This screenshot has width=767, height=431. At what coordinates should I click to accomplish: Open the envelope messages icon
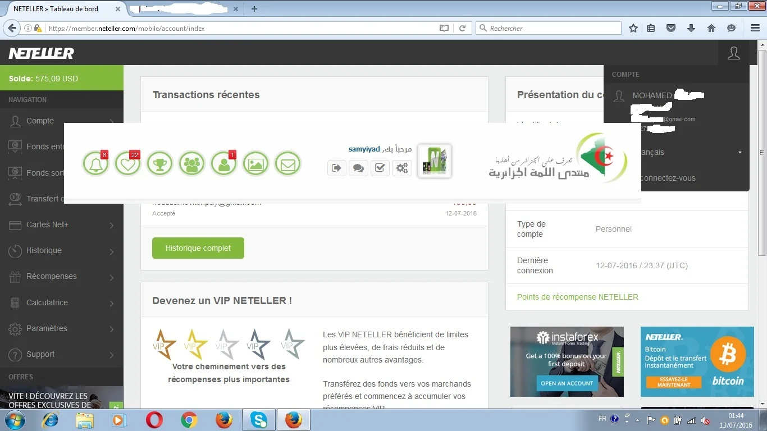(287, 164)
